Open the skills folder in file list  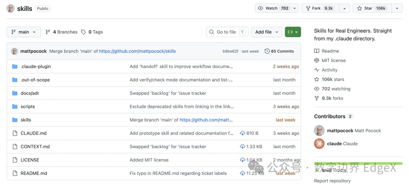coord(26,120)
